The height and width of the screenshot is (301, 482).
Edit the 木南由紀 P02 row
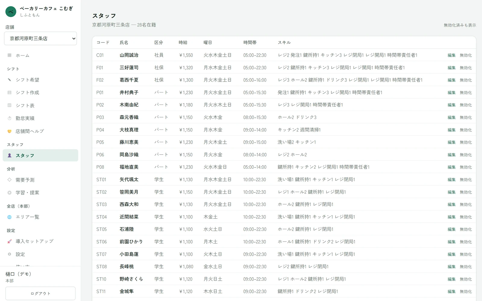(x=451, y=105)
